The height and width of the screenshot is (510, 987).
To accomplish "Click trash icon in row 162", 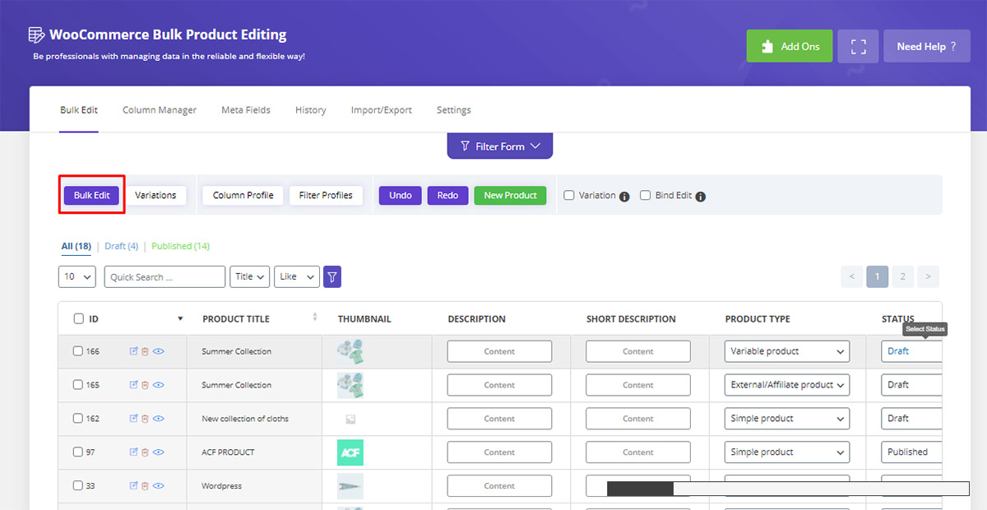I will point(145,419).
